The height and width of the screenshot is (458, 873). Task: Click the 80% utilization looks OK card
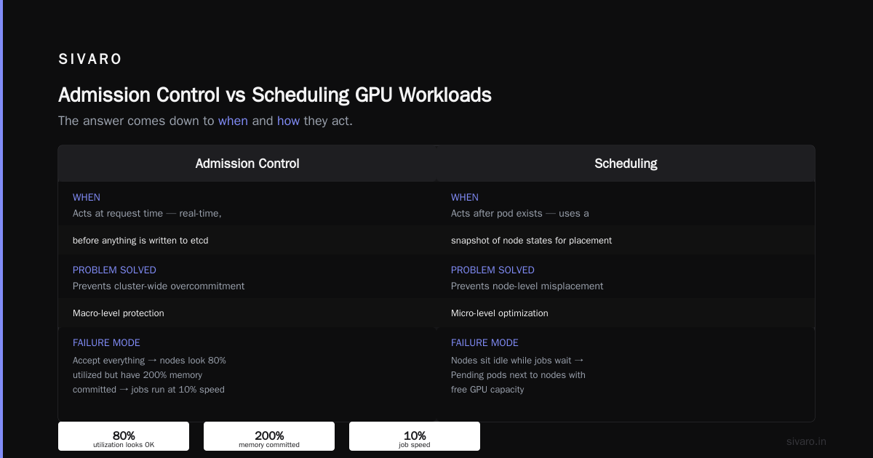124,436
